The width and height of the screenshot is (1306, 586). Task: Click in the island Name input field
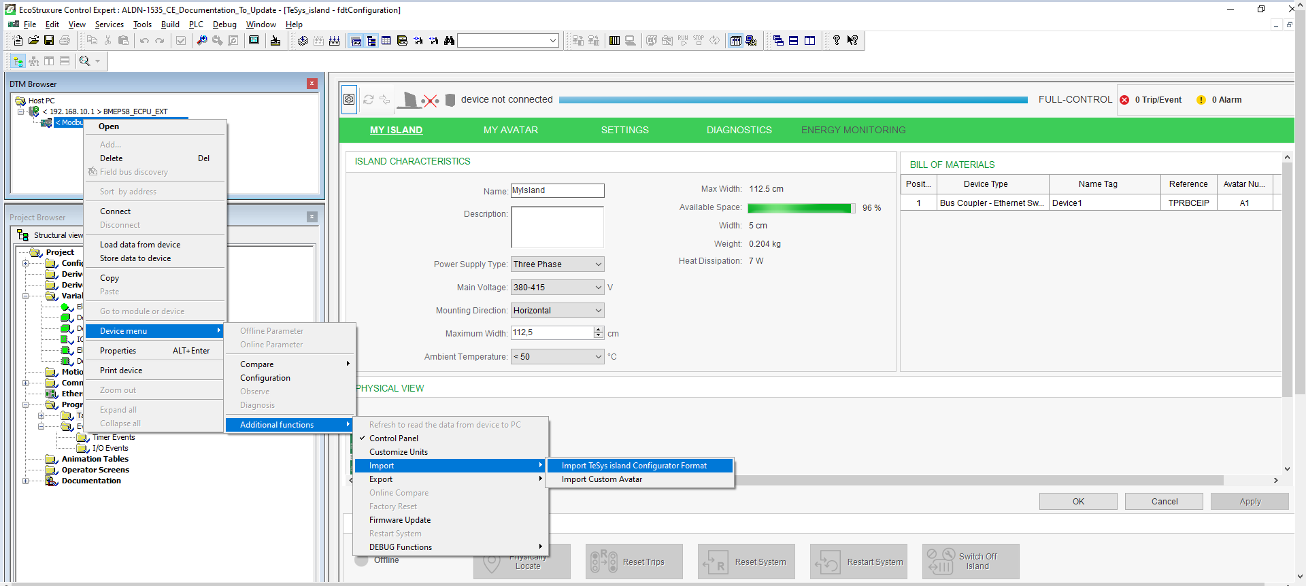pyautogui.click(x=557, y=191)
